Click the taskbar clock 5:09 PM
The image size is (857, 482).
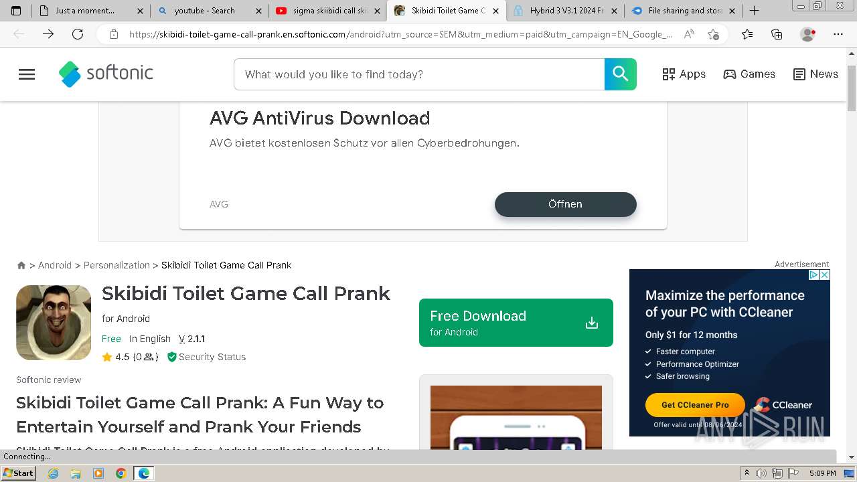tap(822, 473)
